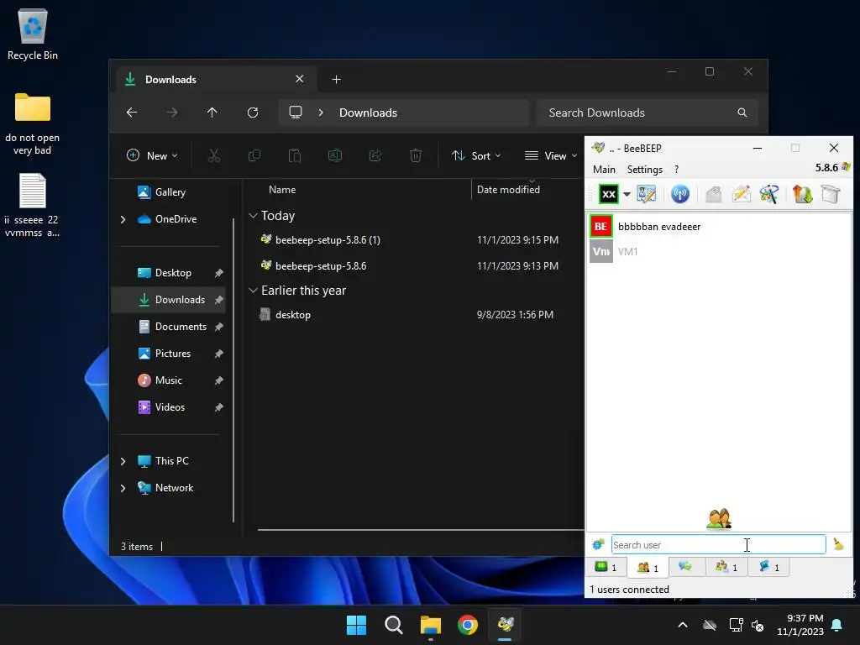Click the Paste clipboard icon in File Explorer
This screenshot has width=860, height=645.
point(295,155)
